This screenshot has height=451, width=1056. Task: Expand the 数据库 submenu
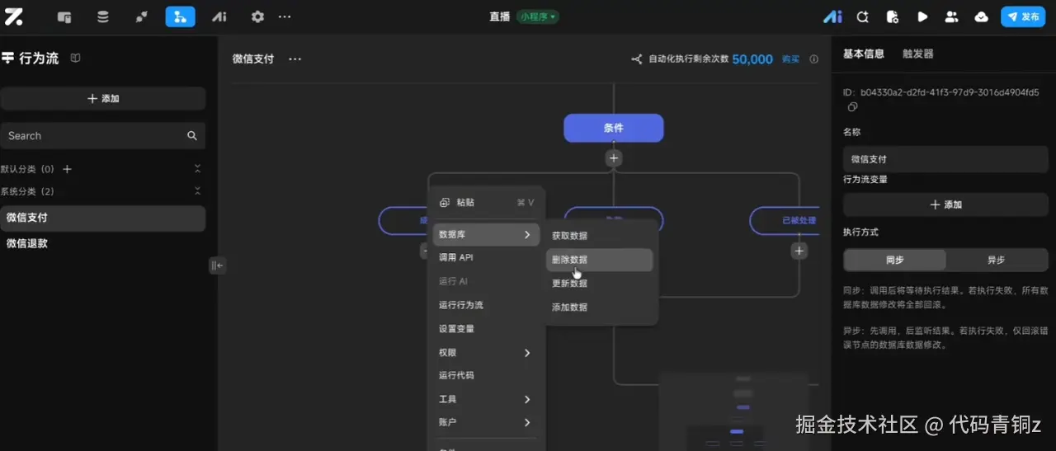pyautogui.click(x=486, y=235)
